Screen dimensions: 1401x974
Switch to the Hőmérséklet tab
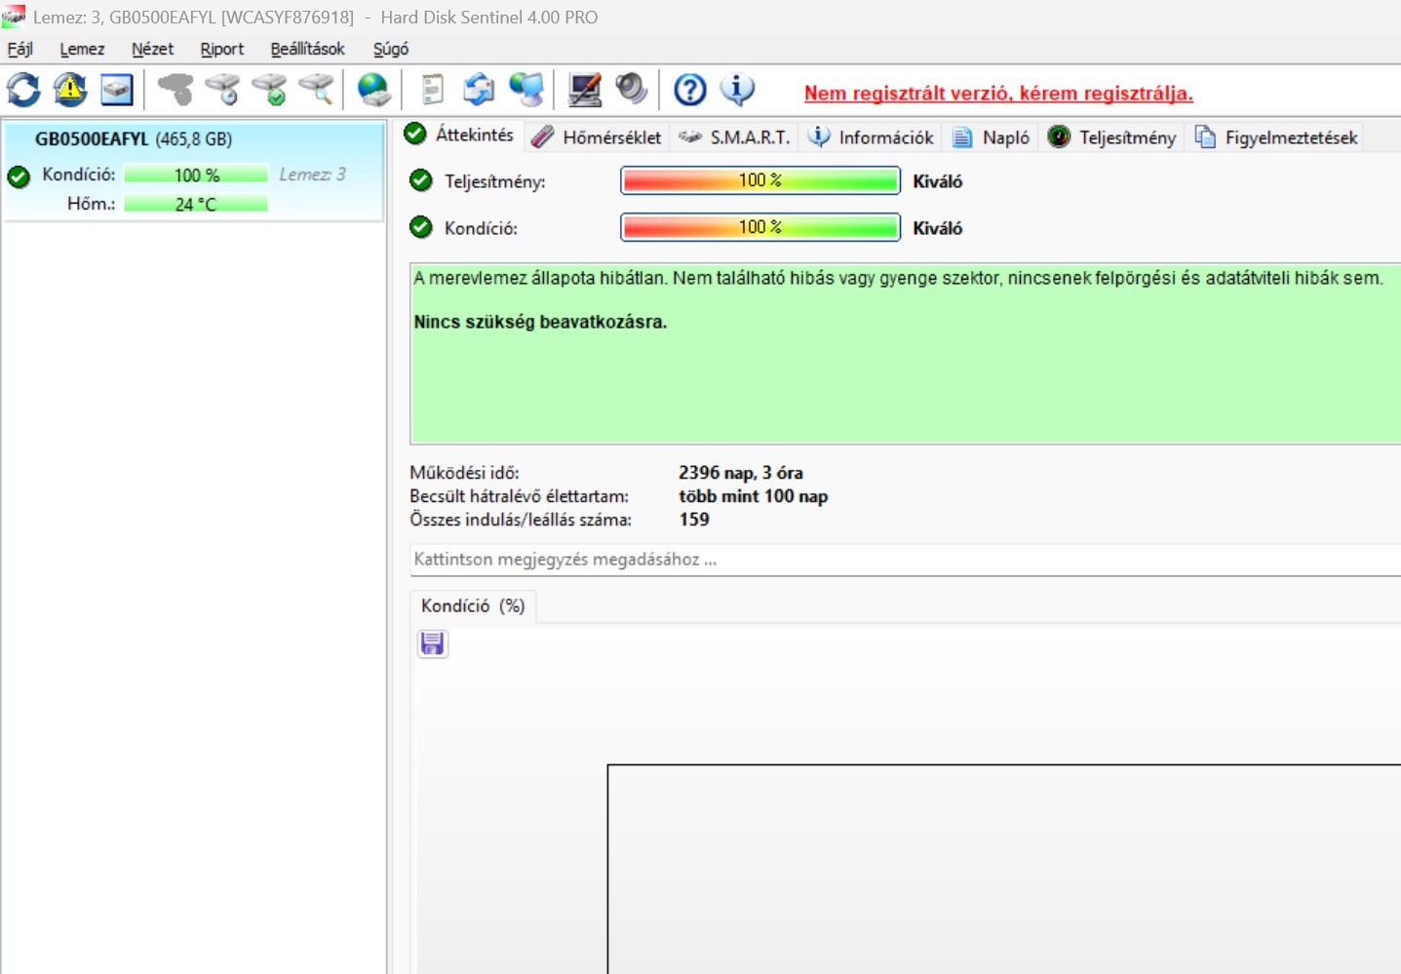pos(598,137)
